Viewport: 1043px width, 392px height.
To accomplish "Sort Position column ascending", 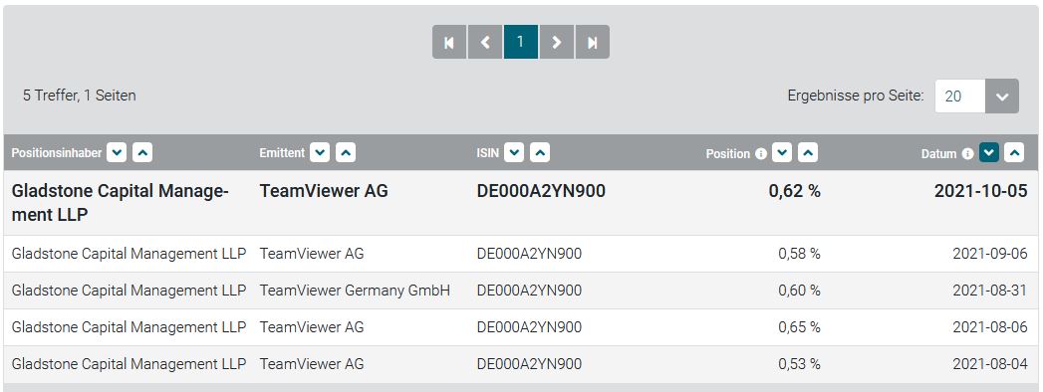I will pyautogui.click(x=808, y=153).
